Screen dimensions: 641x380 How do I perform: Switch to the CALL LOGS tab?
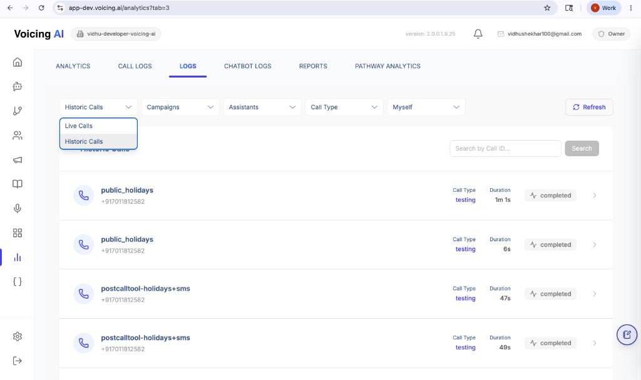tap(135, 66)
